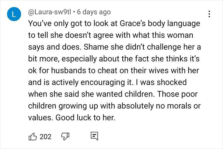Click the phrase Those poor in comment

coord(177,94)
